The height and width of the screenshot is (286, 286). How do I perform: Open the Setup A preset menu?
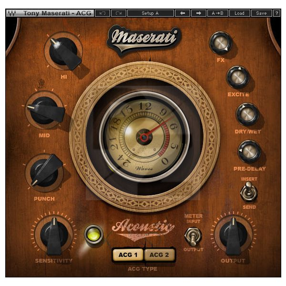pos(150,13)
